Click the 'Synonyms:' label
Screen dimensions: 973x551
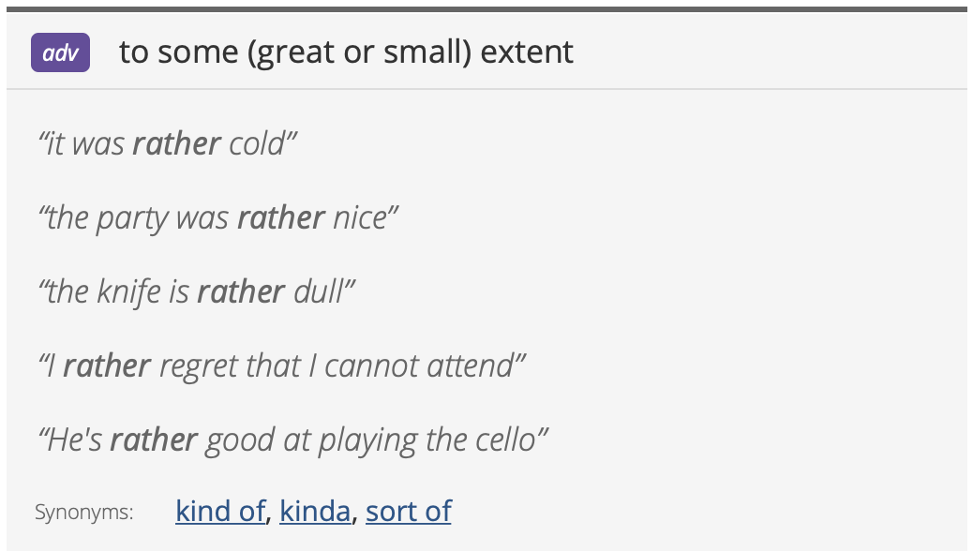coord(84,513)
